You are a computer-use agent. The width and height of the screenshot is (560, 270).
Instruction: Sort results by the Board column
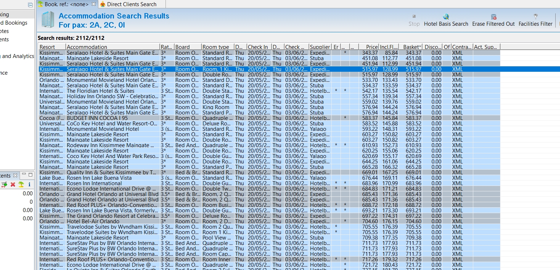click(x=188, y=47)
